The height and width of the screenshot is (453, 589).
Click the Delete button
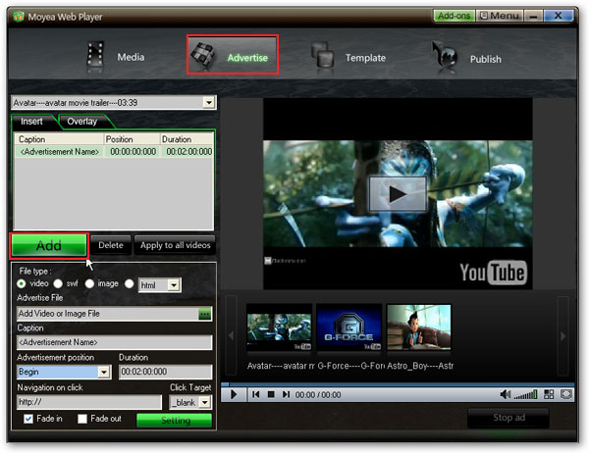point(111,245)
